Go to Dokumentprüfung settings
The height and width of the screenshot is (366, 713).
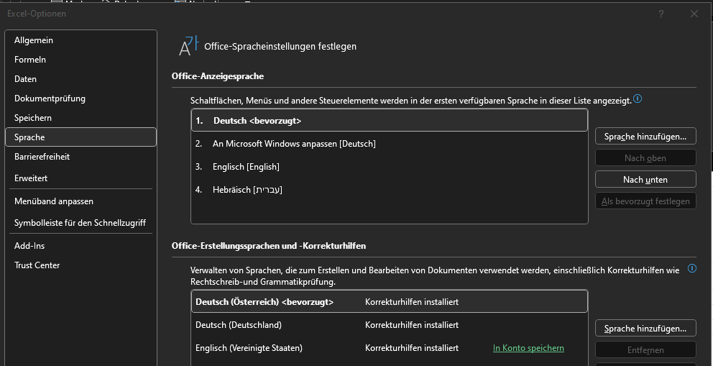(80, 99)
